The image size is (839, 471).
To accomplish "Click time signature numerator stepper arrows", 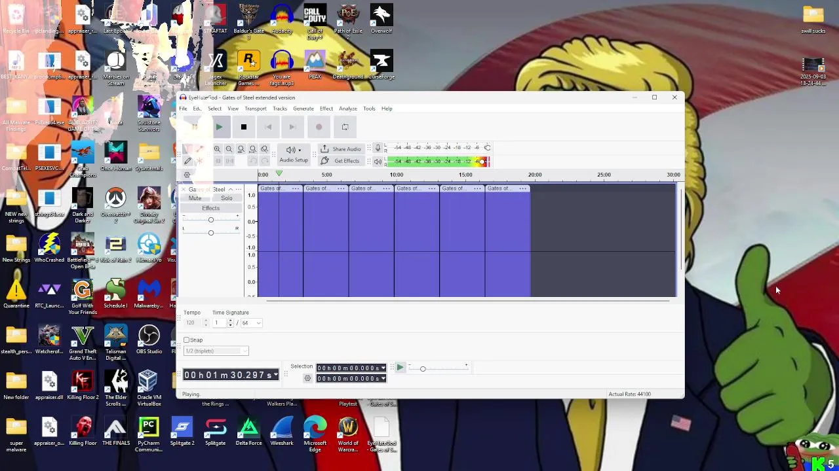I will tap(230, 323).
